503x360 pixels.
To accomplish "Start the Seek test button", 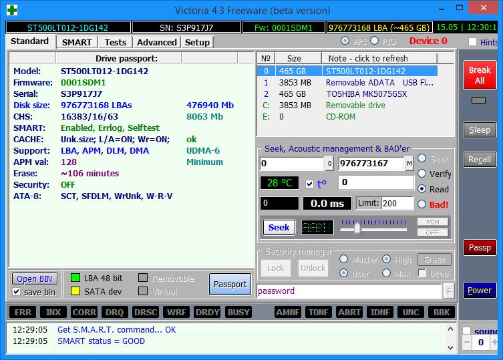I will click(279, 227).
